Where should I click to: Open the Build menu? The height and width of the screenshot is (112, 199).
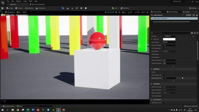click(x=30, y=1)
